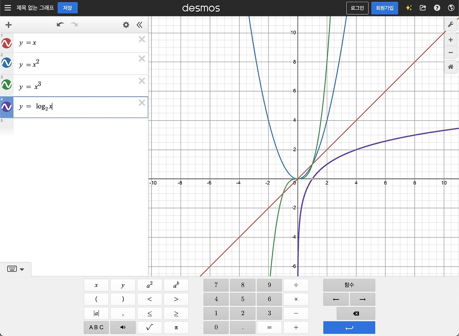Open the share graph icon
Viewport: 459px width, 336px height.
(423, 8)
